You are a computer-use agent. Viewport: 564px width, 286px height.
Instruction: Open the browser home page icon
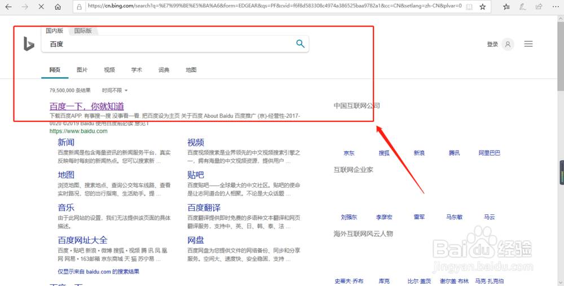pyautogui.click(x=58, y=6)
